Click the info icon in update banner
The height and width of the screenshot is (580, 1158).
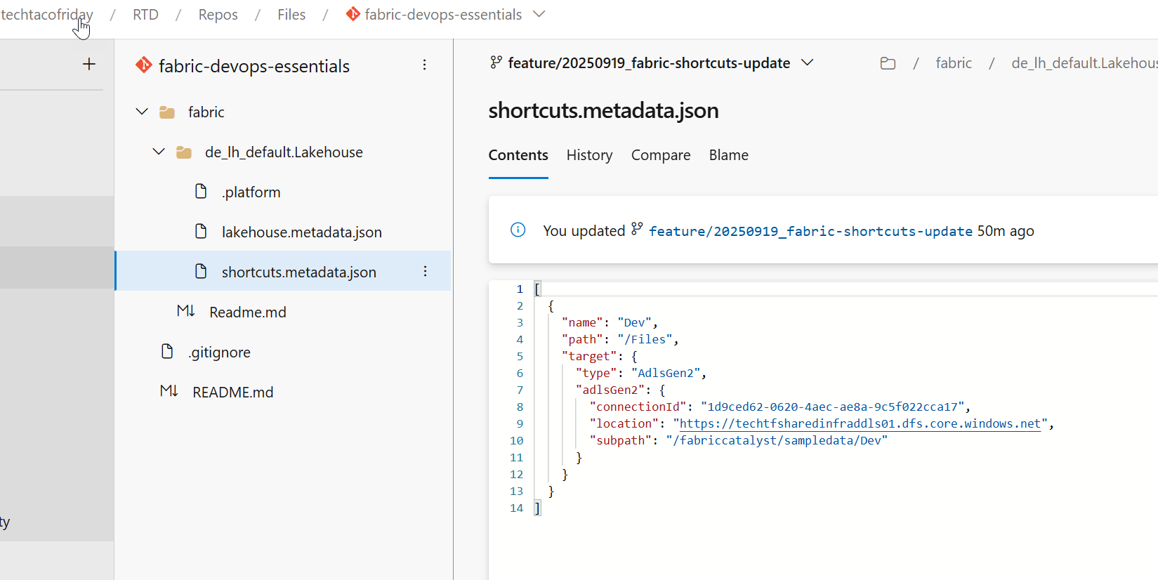click(x=518, y=230)
